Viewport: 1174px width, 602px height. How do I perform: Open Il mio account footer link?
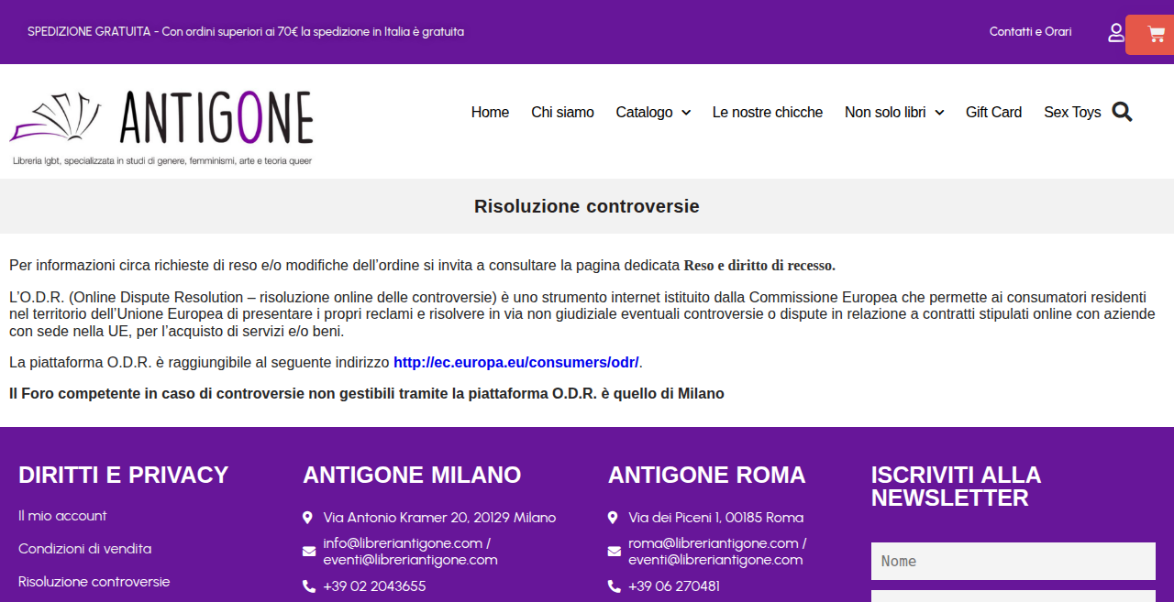coord(62,516)
